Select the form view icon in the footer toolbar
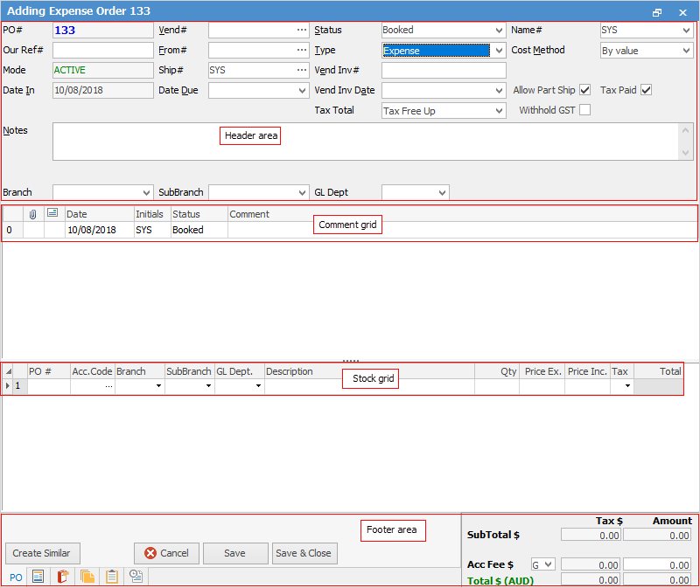Image resolution: width=700 pixels, height=588 pixels. (x=36, y=577)
